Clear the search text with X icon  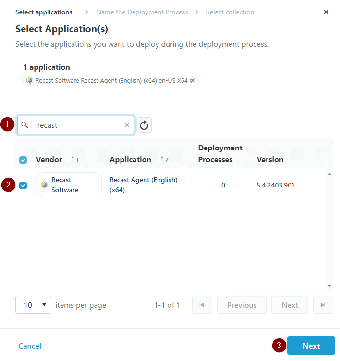(127, 125)
